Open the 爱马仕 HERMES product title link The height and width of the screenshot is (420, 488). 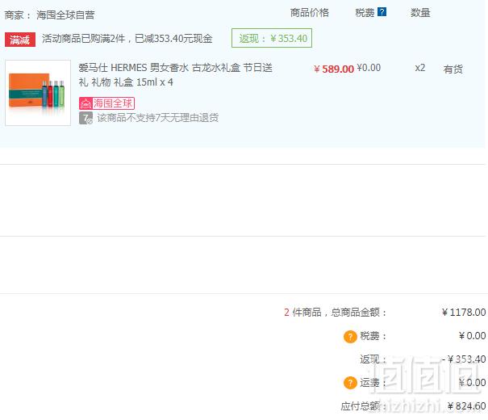[175, 75]
